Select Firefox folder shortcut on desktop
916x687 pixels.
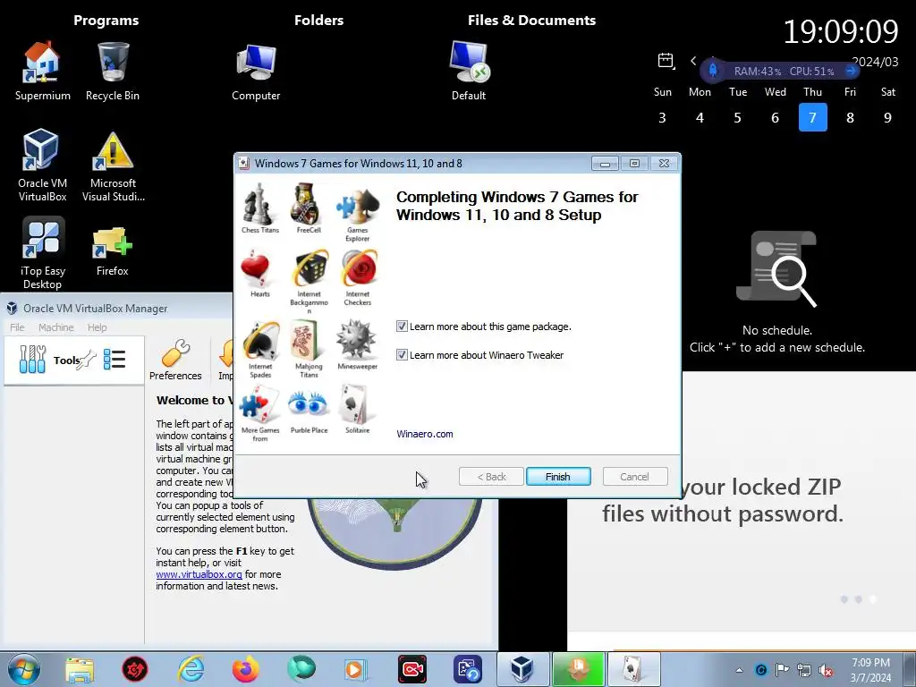click(112, 251)
